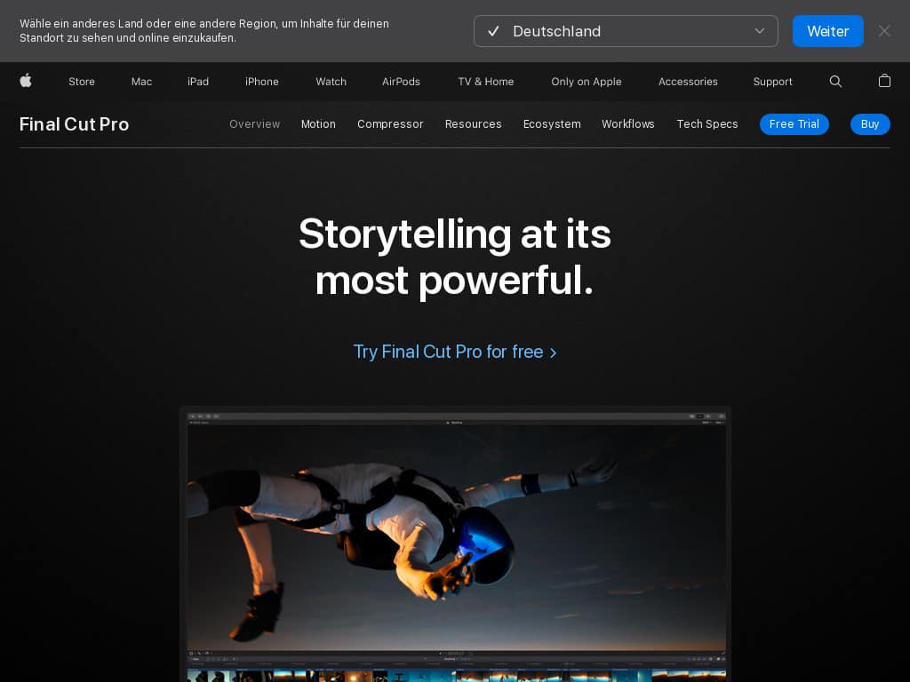Open the Mac menu item
This screenshot has height=682, width=910.
(x=141, y=82)
